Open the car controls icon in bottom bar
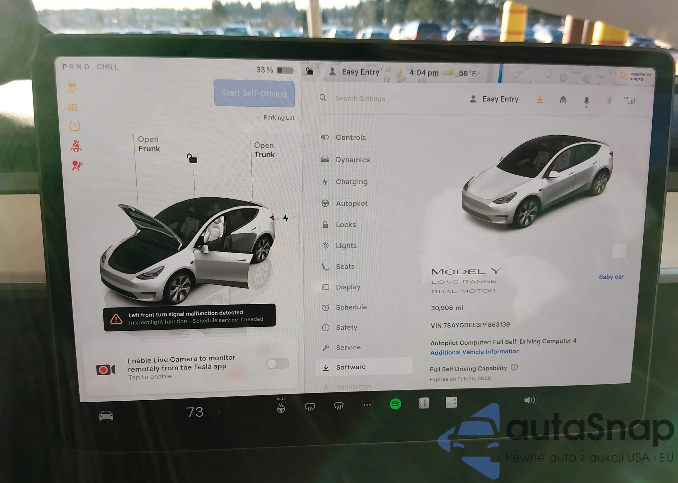The height and width of the screenshot is (483, 678). tap(106, 415)
